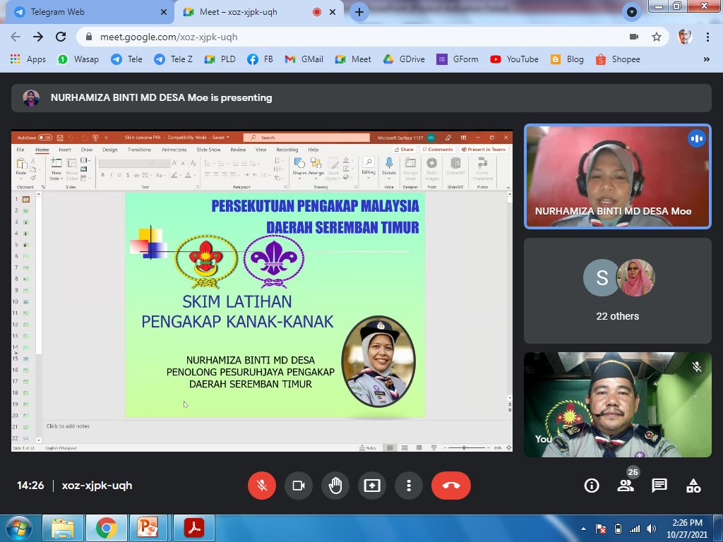Open the GDrive bookmark
The width and height of the screenshot is (723, 542).
404,59
